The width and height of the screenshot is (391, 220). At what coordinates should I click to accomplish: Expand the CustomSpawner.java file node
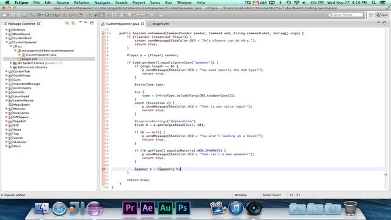20,54
